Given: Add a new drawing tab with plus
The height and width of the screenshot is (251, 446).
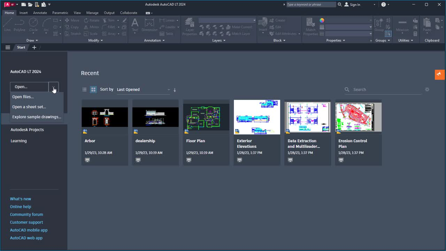Looking at the screenshot, I should pos(34,47).
